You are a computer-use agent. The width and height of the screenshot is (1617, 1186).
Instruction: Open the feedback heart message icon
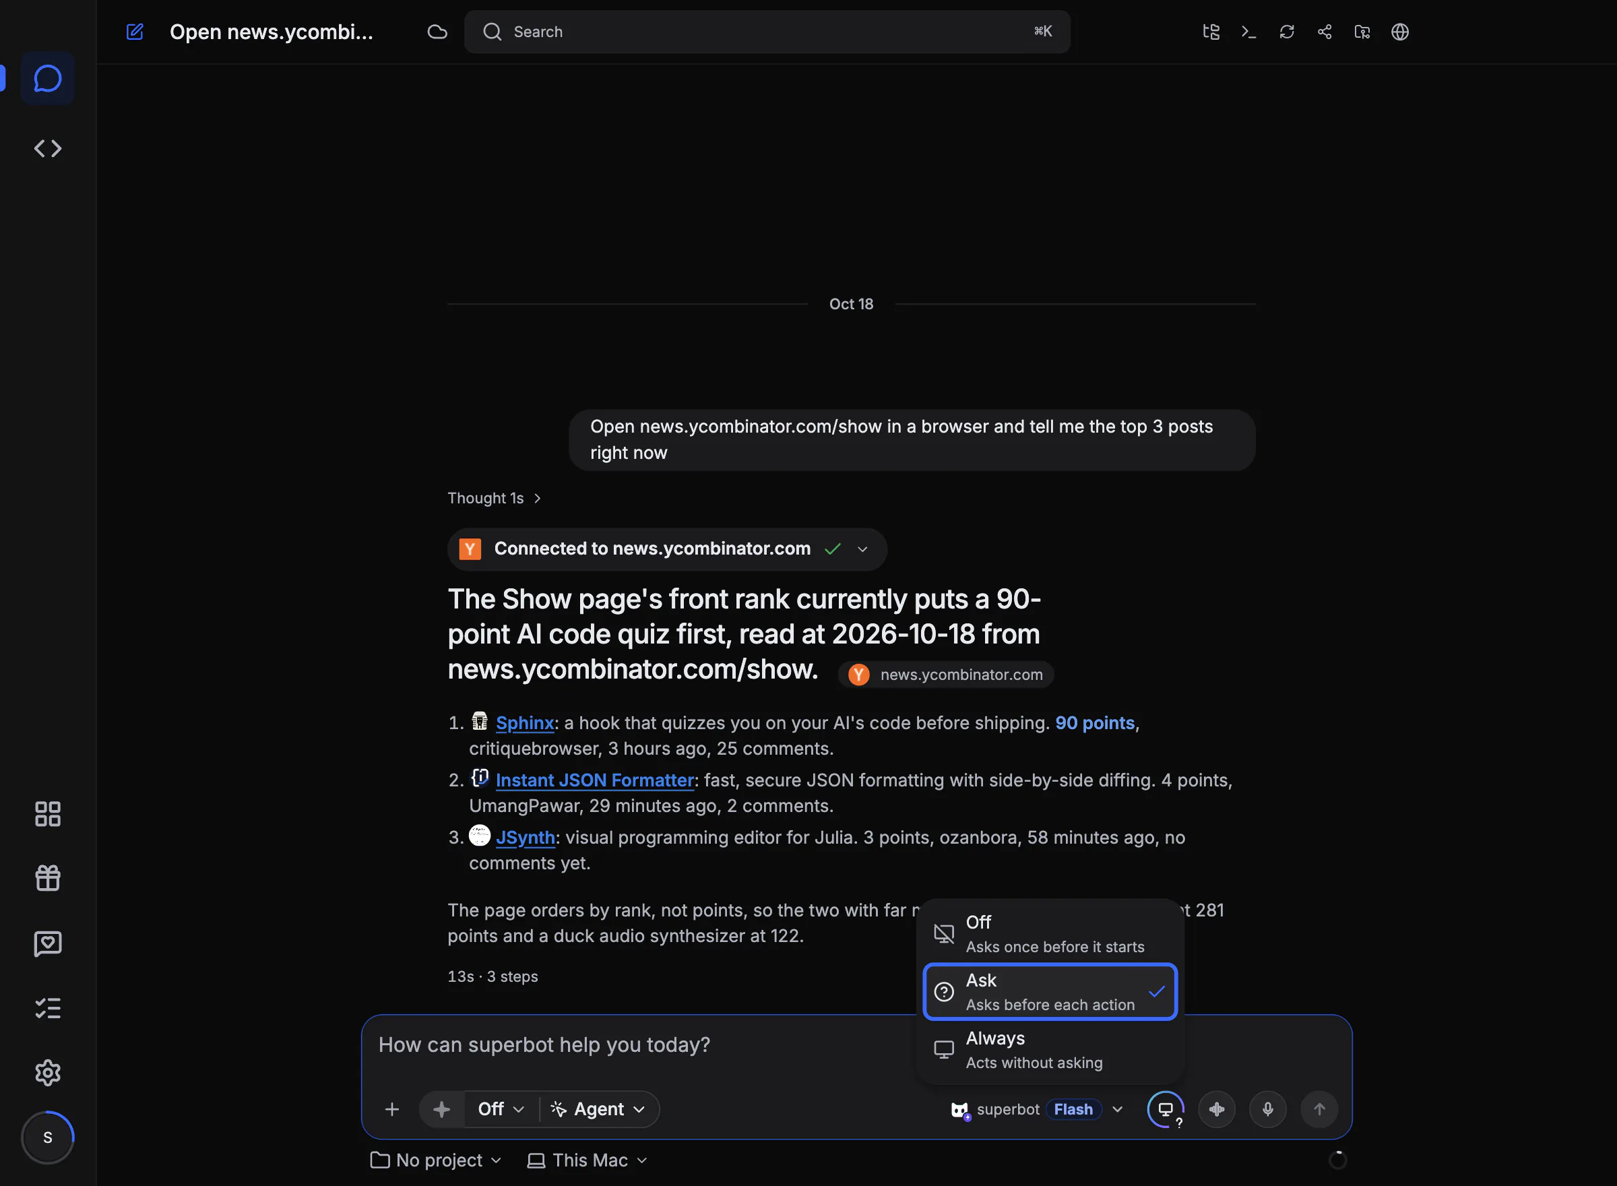47,943
